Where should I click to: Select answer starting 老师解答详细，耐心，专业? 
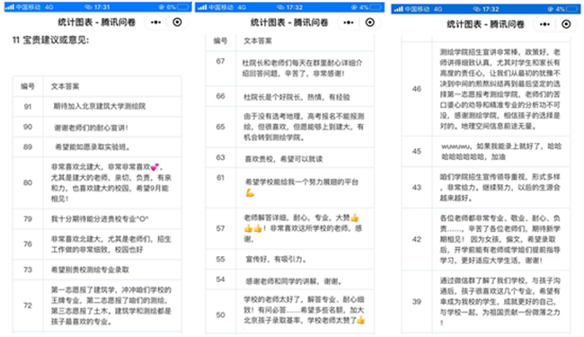coord(303,228)
